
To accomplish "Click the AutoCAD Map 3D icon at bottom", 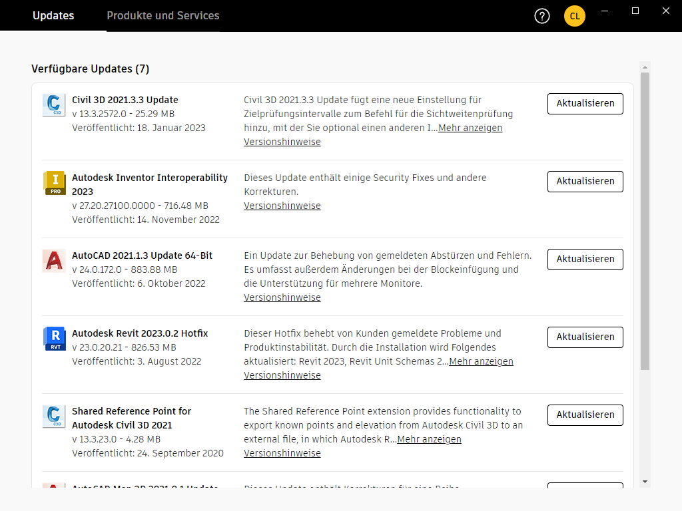I will tap(54, 487).
